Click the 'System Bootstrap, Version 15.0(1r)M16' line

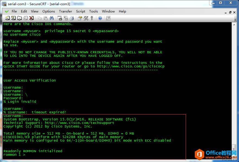pos(70,119)
